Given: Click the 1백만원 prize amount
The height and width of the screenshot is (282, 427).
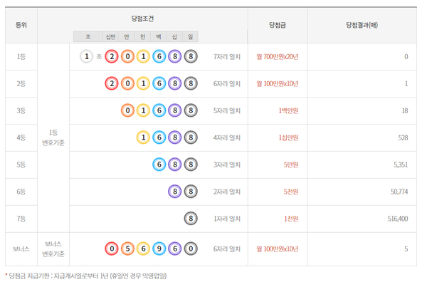Looking at the screenshot, I should [288, 110].
